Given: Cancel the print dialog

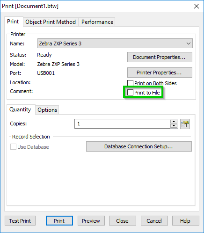Looking at the screenshot, I should click(154, 221).
